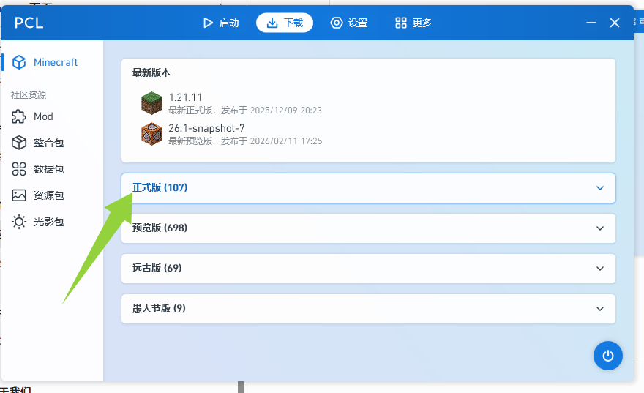Screen dimensions: 644x393
Task: Click preview date 2026/02/11 17:25 text
Action: pos(286,141)
